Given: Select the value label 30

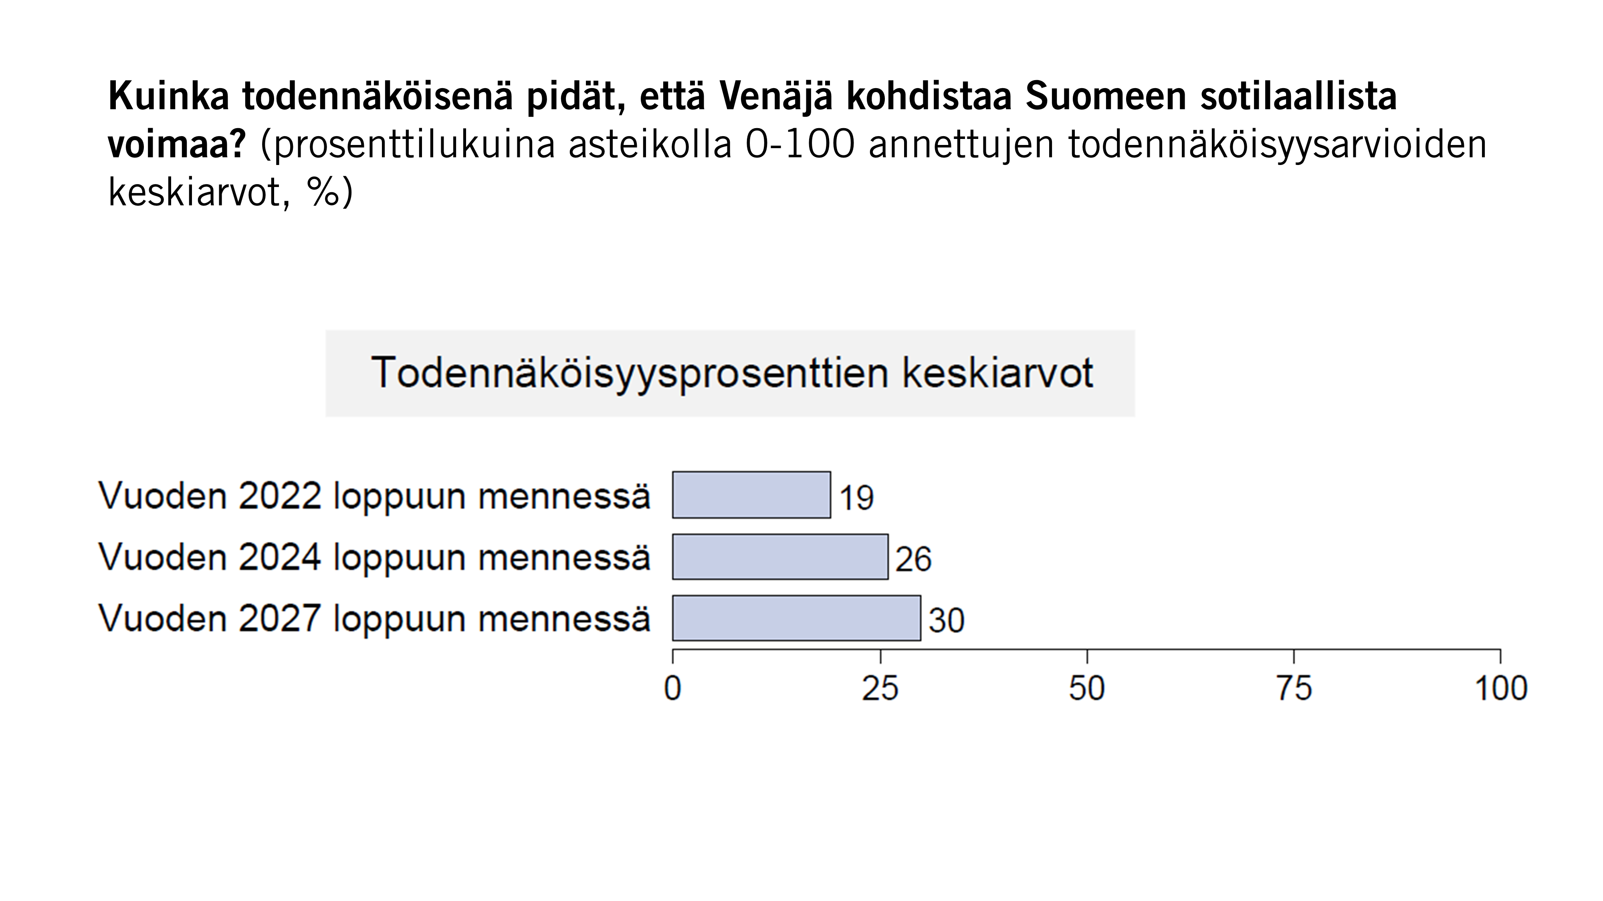Looking at the screenshot, I should [947, 620].
